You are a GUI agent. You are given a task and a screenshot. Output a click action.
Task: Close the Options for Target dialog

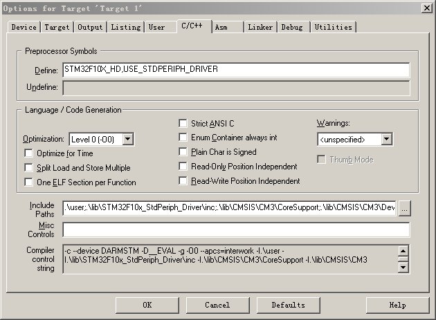(427, 8)
